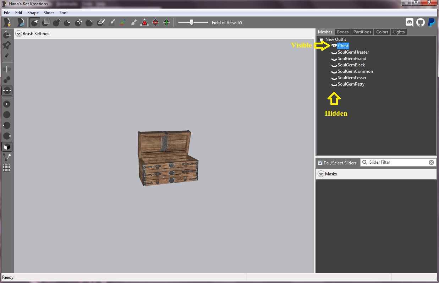Click the chest model in the viewport

coord(168,158)
